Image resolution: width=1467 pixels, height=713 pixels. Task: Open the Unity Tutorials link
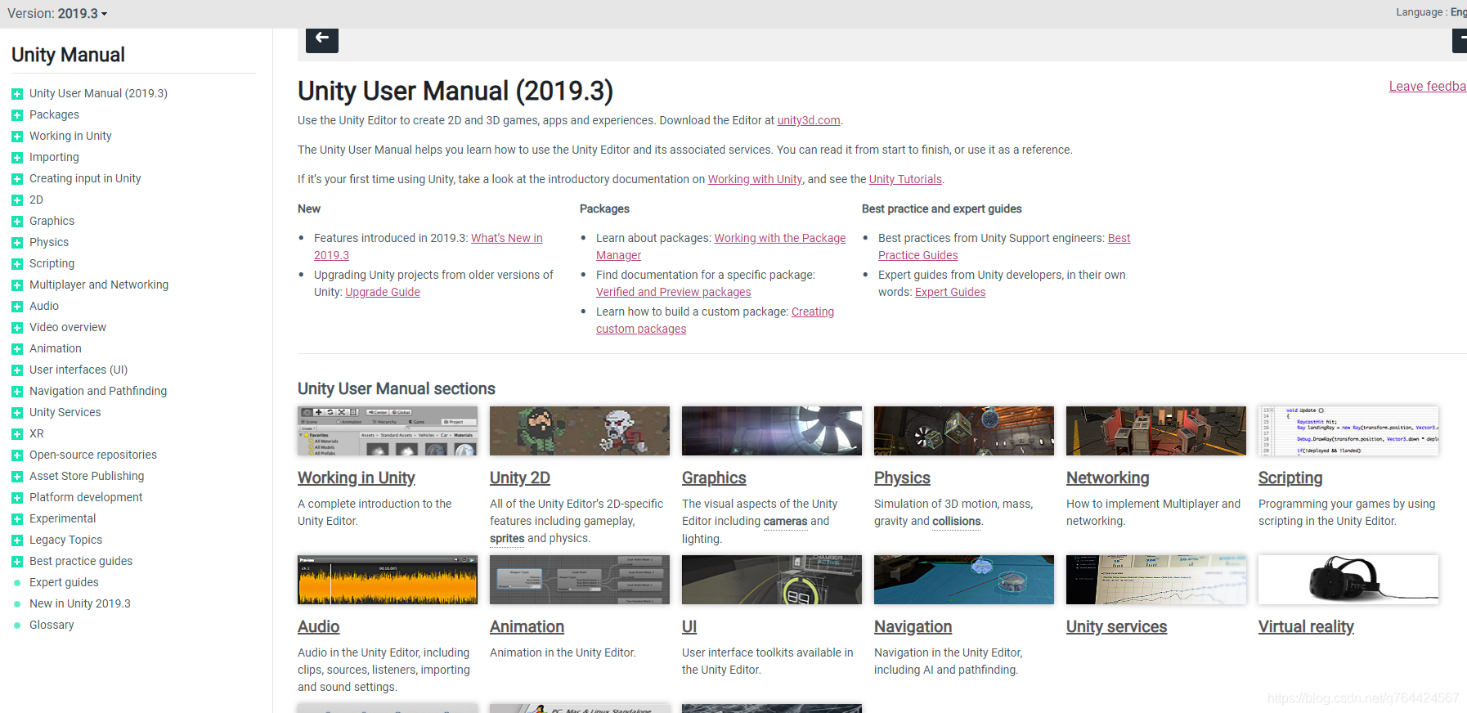pos(905,179)
